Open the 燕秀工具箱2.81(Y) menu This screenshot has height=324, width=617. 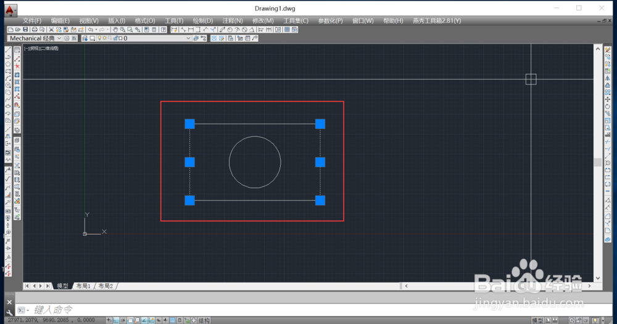coord(437,21)
